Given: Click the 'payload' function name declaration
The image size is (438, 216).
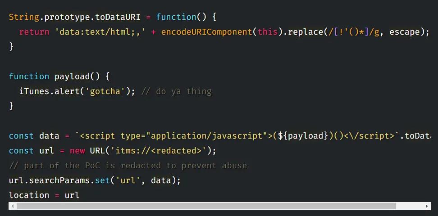Looking at the screenshot, I should click(x=72, y=76).
